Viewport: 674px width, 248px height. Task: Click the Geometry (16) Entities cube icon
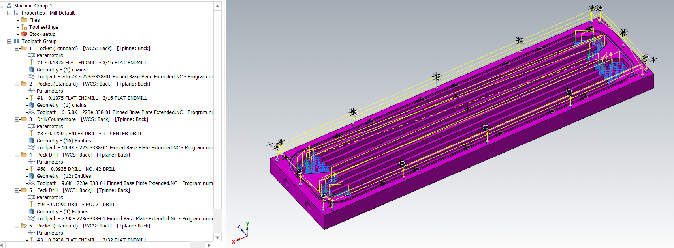tap(32, 141)
